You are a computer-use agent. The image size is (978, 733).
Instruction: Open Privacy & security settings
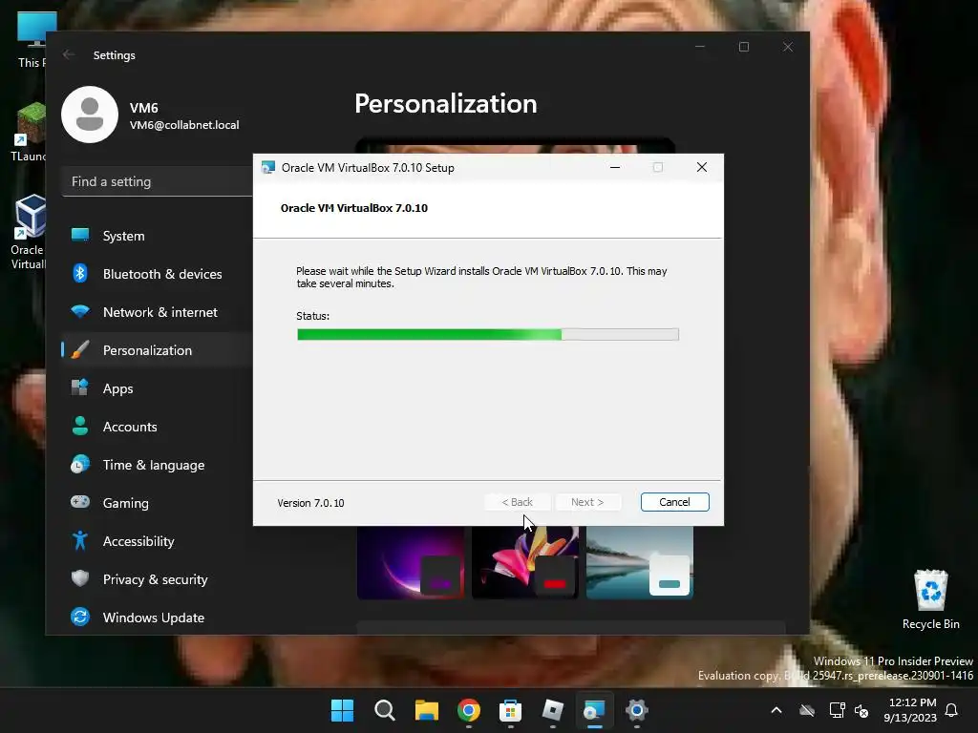pos(157,579)
